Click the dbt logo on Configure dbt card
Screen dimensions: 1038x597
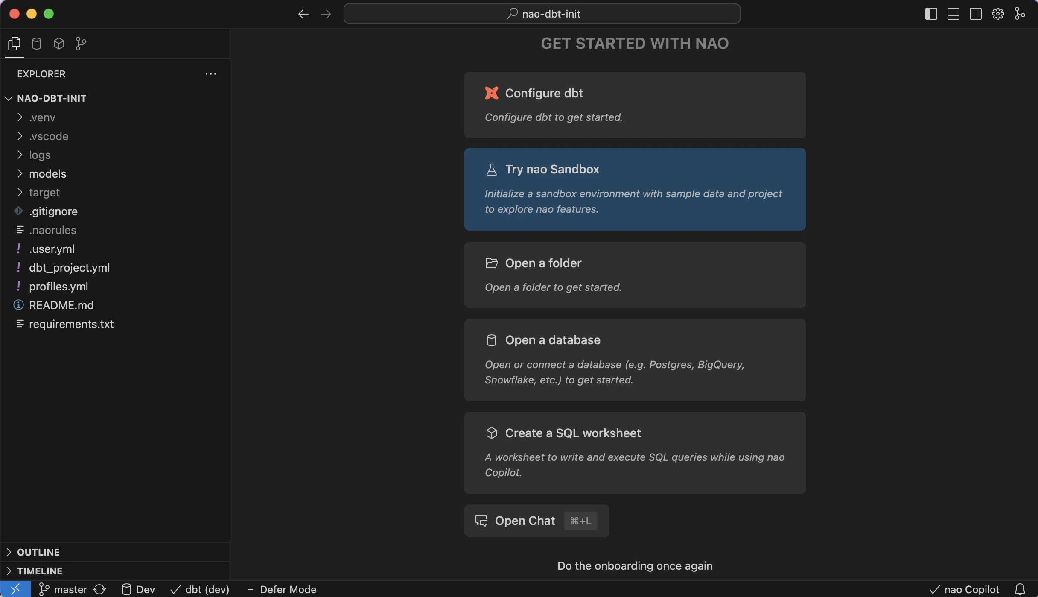tap(492, 93)
